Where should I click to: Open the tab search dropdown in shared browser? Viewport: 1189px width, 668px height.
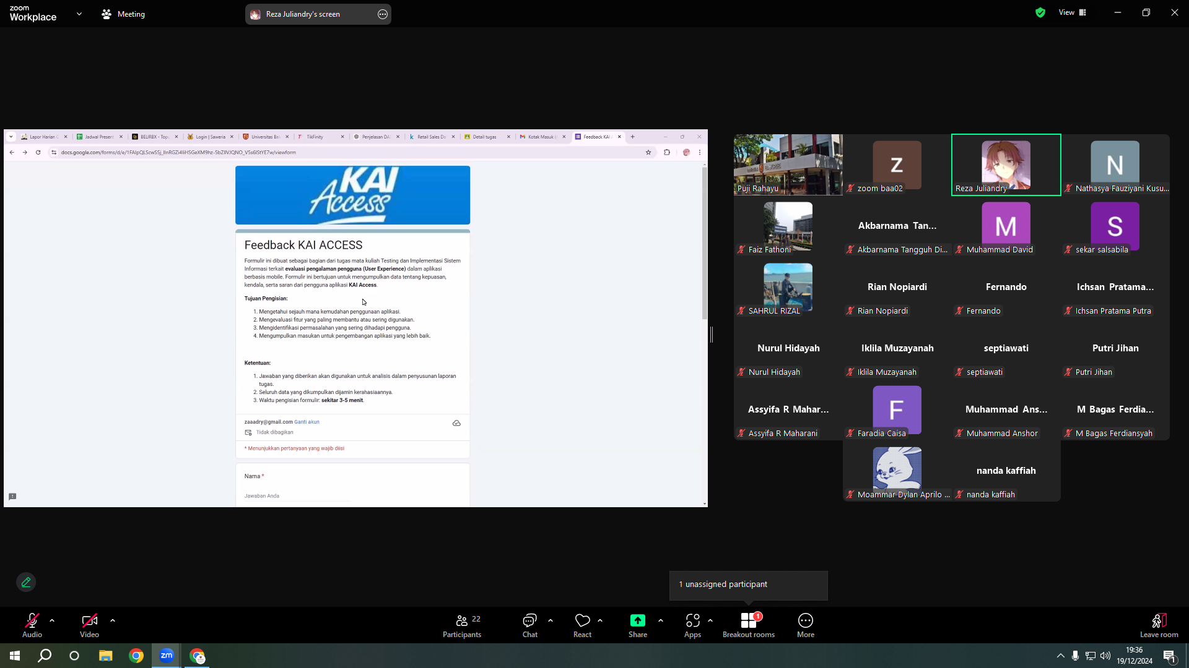11,137
